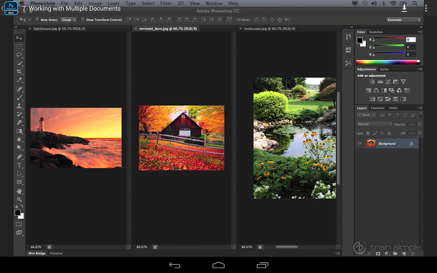Image resolution: width=437 pixels, height=273 pixels.
Task: Select the Horizontal Type tool
Action: [19, 165]
